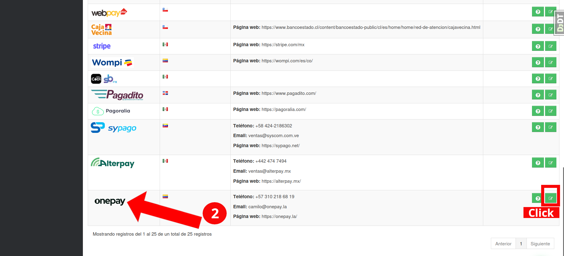Open help for the Wompi row
The width and height of the screenshot is (564, 256).
pyautogui.click(x=538, y=62)
